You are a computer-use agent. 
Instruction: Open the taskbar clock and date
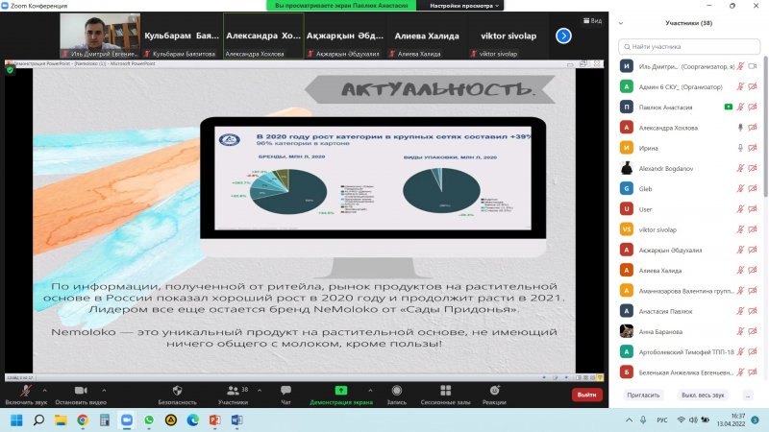(x=731, y=420)
